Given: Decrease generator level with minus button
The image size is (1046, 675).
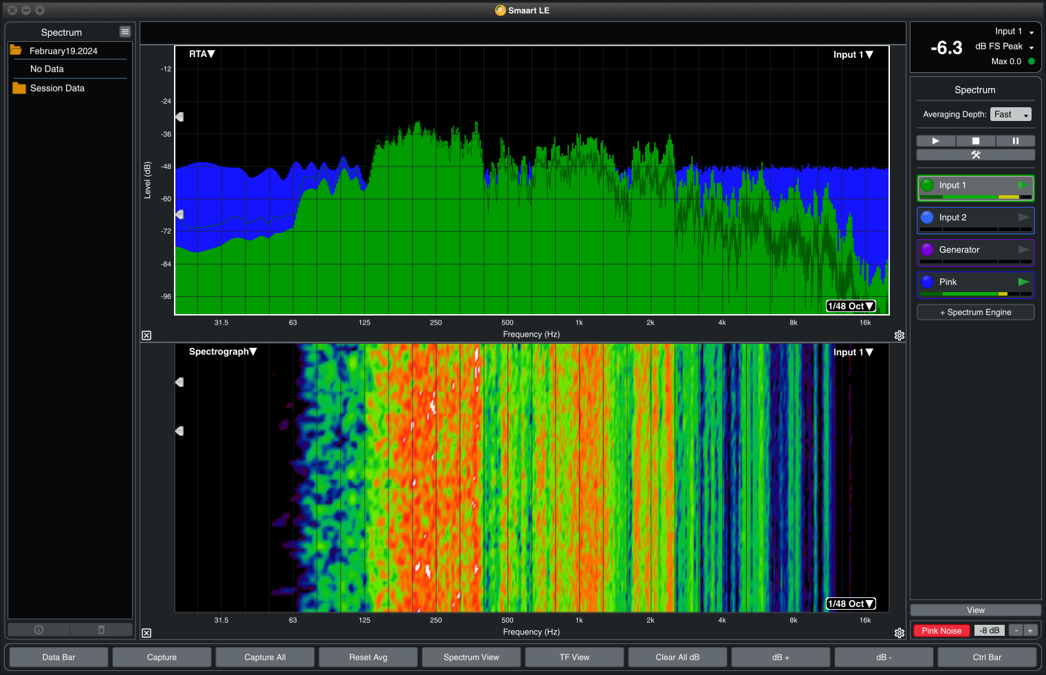Looking at the screenshot, I should (1016, 630).
